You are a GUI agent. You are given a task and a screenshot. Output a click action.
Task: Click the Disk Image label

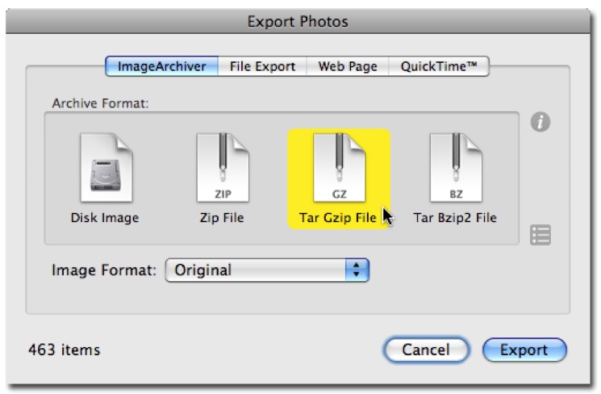point(105,218)
